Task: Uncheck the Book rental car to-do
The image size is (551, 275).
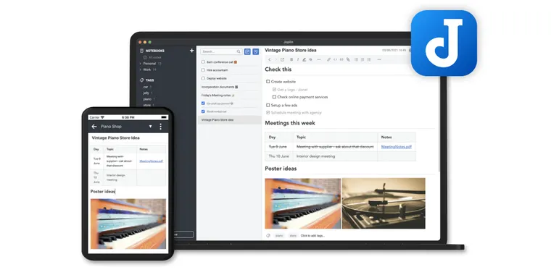Action: (203, 111)
